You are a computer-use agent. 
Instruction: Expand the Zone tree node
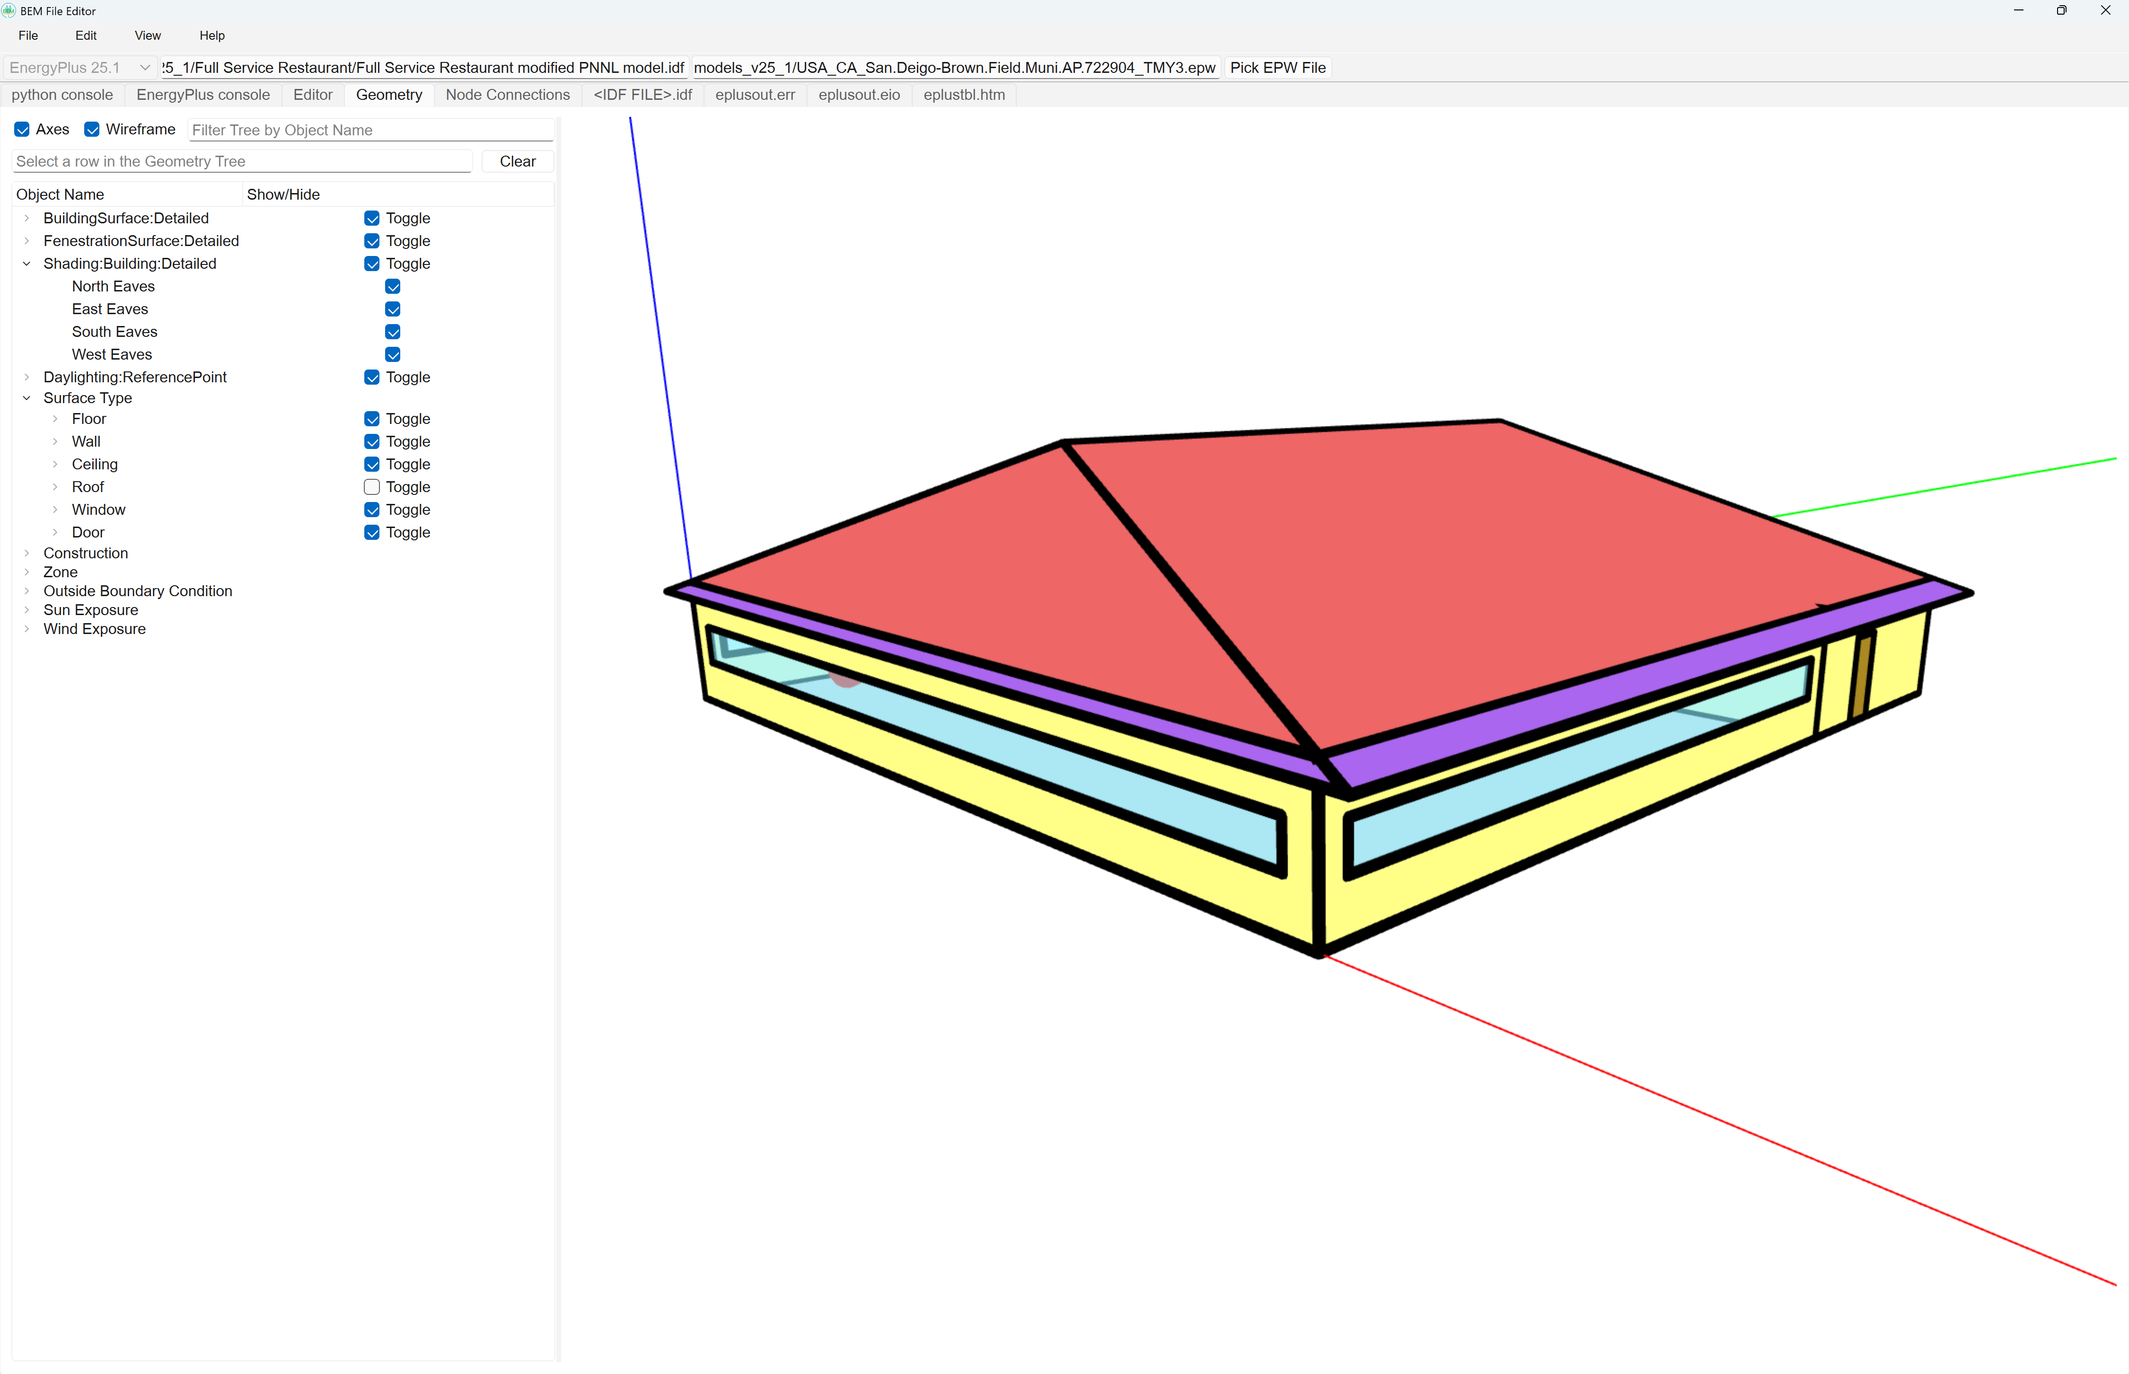tap(27, 572)
